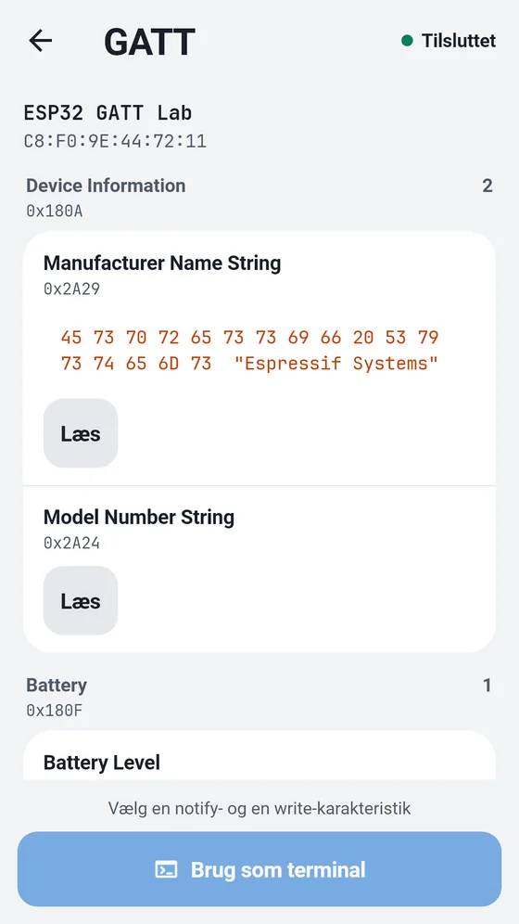The width and height of the screenshot is (519, 924).
Task: Click the hex value bytes of manufacturer name
Action: (250, 350)
